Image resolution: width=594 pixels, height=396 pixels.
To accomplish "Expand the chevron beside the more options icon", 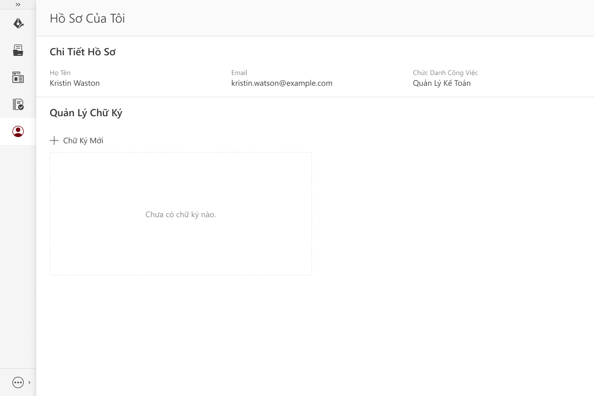I will pos(29,382).
